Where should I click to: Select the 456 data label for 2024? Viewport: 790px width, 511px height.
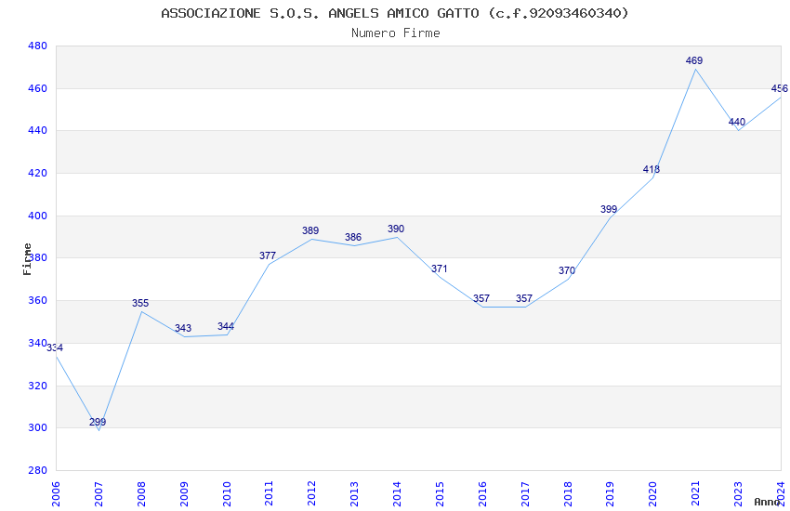[780, 88]
